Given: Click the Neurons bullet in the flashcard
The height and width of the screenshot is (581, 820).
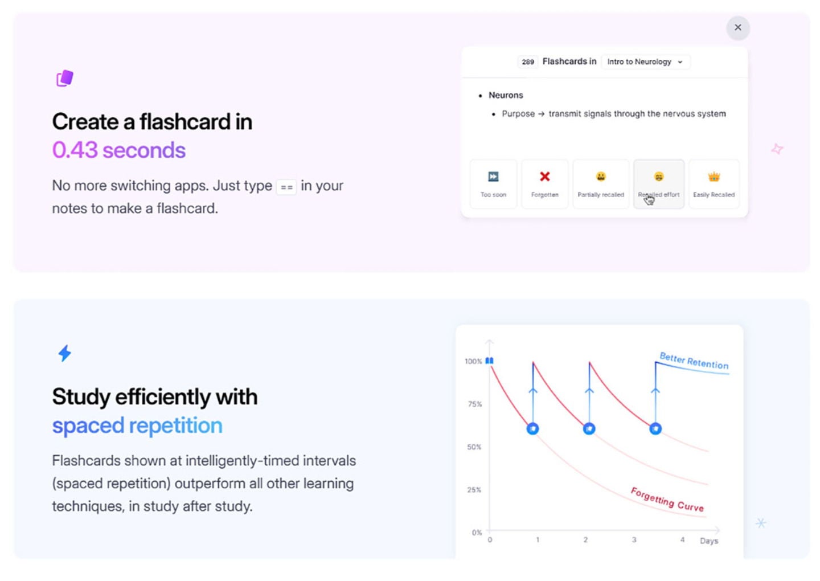Looking at the screenshot, I should coord(506,95).
